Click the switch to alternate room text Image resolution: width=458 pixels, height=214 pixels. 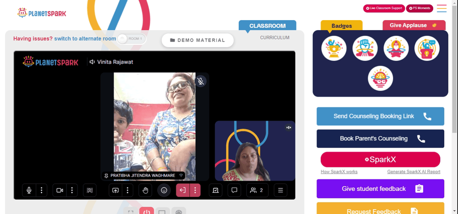click(85, 39)
